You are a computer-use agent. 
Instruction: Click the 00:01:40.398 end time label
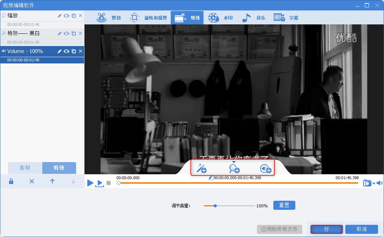tap(347, 178)
